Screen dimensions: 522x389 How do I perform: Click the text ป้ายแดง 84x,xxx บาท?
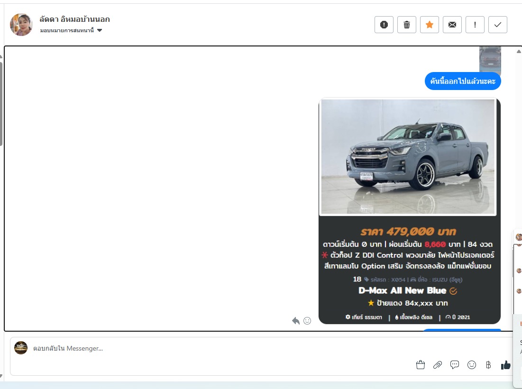(412, 303)
